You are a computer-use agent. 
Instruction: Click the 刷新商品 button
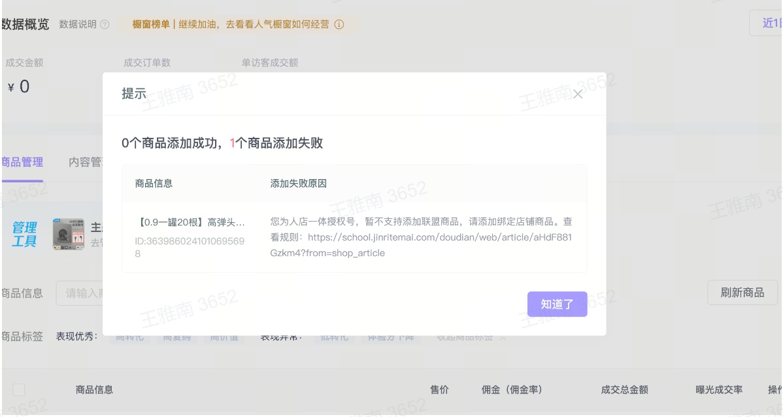[x=742, y=293]
